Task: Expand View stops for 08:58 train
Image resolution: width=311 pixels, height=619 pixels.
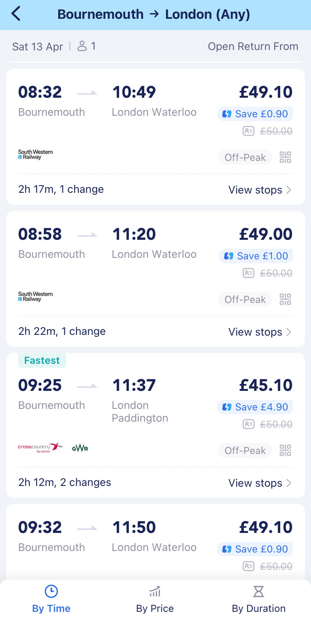Action: click(x=260, y=332)
